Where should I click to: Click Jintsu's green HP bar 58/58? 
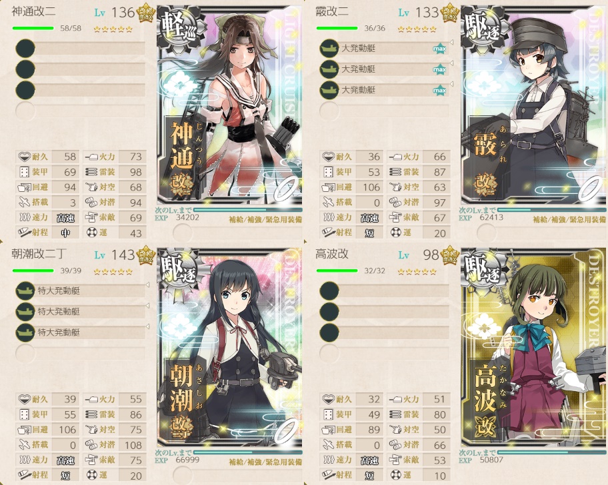pos(33,28)
